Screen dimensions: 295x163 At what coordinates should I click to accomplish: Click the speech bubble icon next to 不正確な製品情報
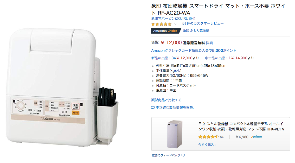click(153, 108)
